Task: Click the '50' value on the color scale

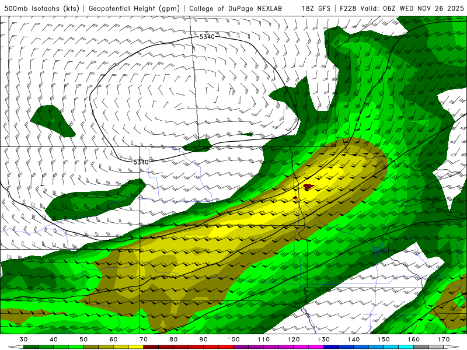Action: click(x=83, y=339)
